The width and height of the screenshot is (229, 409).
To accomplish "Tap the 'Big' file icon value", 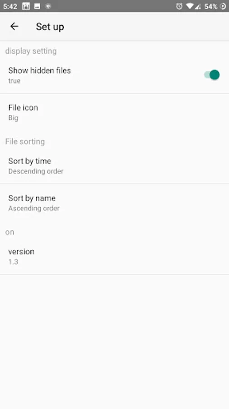I will 13,118.
